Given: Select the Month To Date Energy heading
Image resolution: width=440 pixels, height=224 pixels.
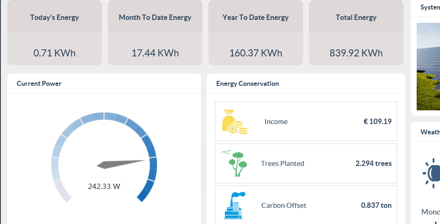Looking at the screenshot, I should pos(155,17).
